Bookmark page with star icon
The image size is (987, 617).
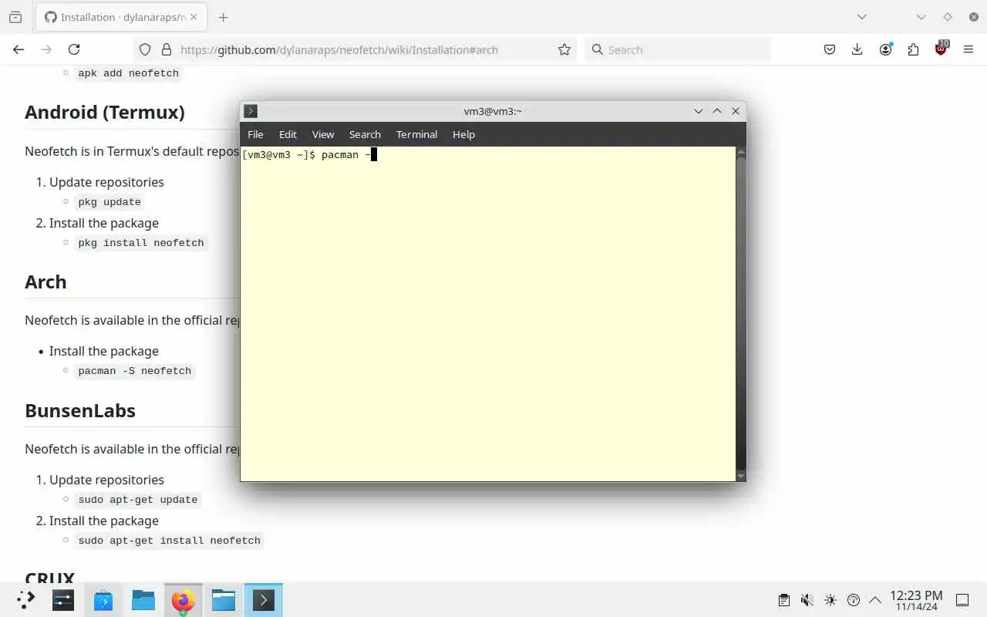[564, 49]
